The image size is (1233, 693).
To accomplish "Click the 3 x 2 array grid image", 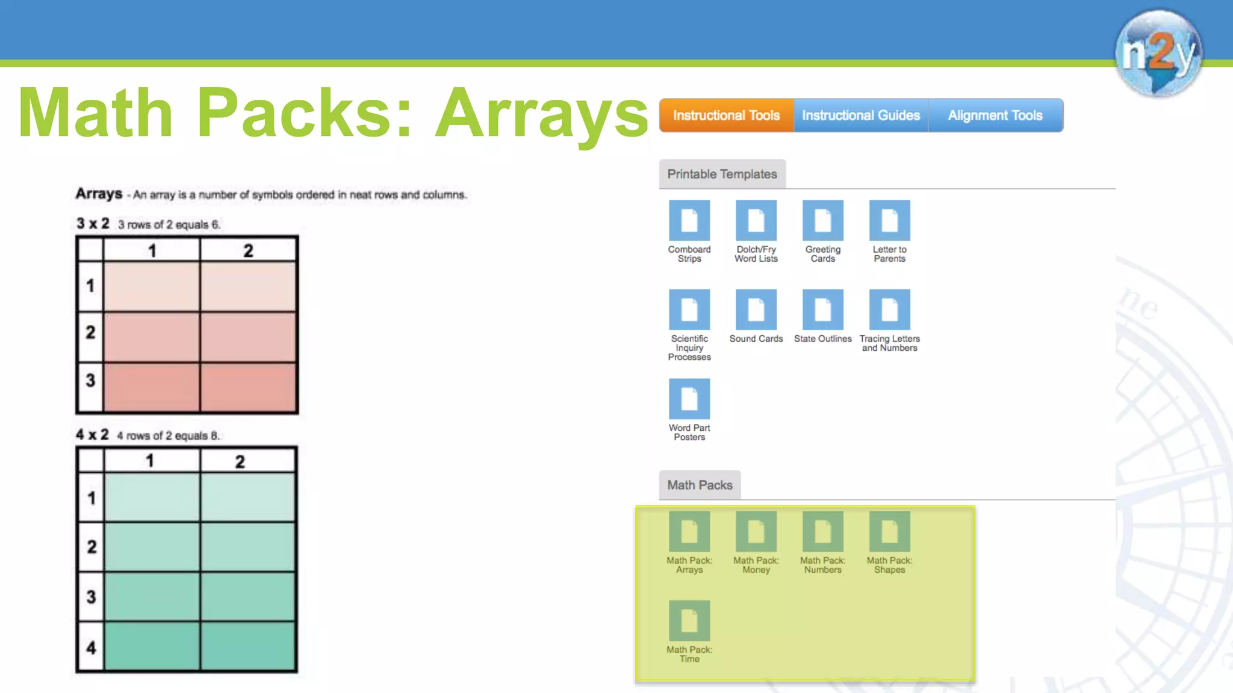I will coord(187,325).
